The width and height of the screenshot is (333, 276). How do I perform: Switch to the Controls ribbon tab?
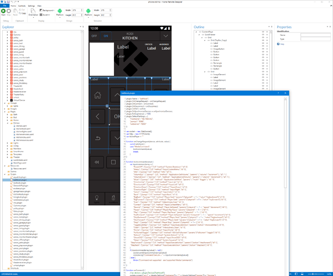click(22, 6)
